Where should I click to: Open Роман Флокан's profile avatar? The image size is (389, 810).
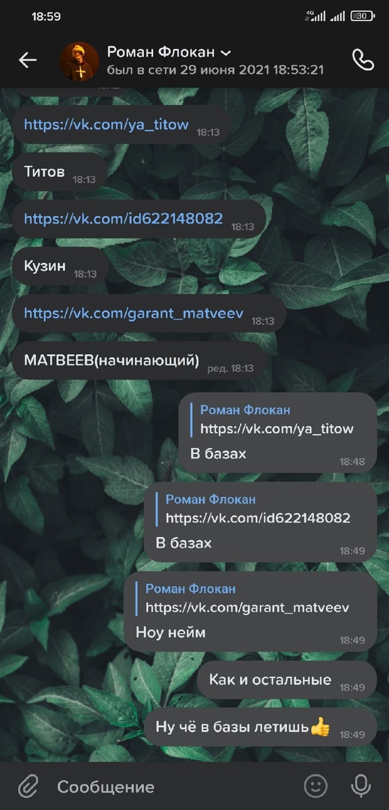79,61
